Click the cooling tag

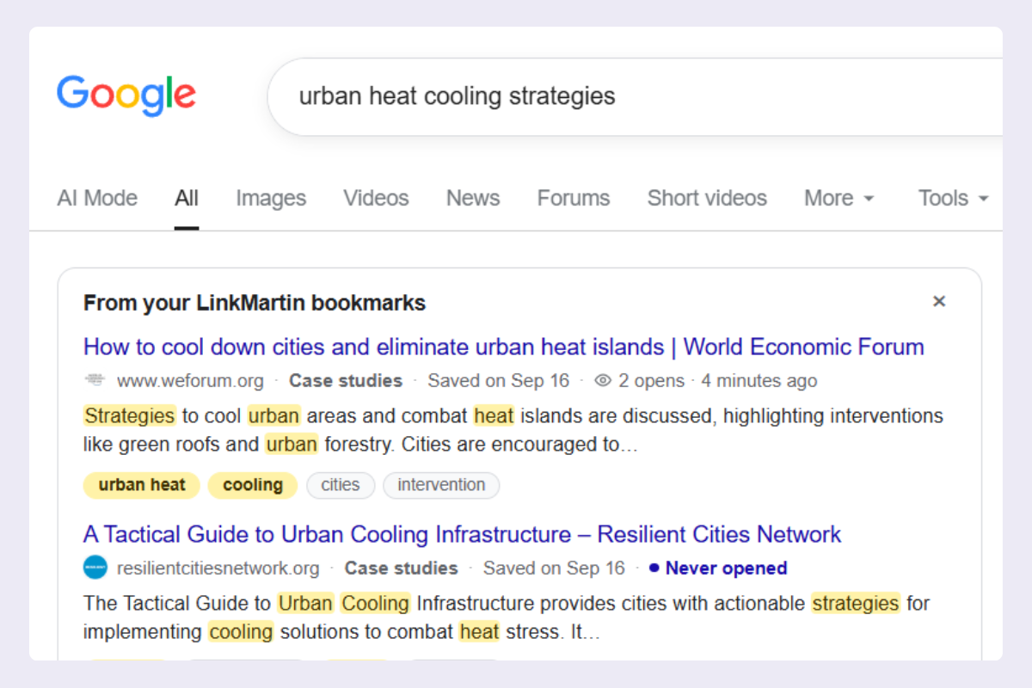coord(253,485)
